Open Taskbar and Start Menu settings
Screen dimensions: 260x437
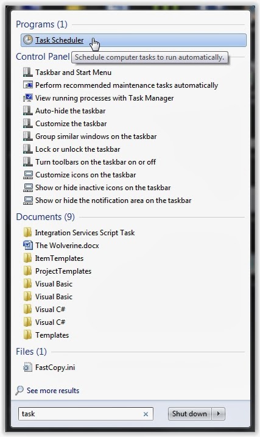(73, 73)
